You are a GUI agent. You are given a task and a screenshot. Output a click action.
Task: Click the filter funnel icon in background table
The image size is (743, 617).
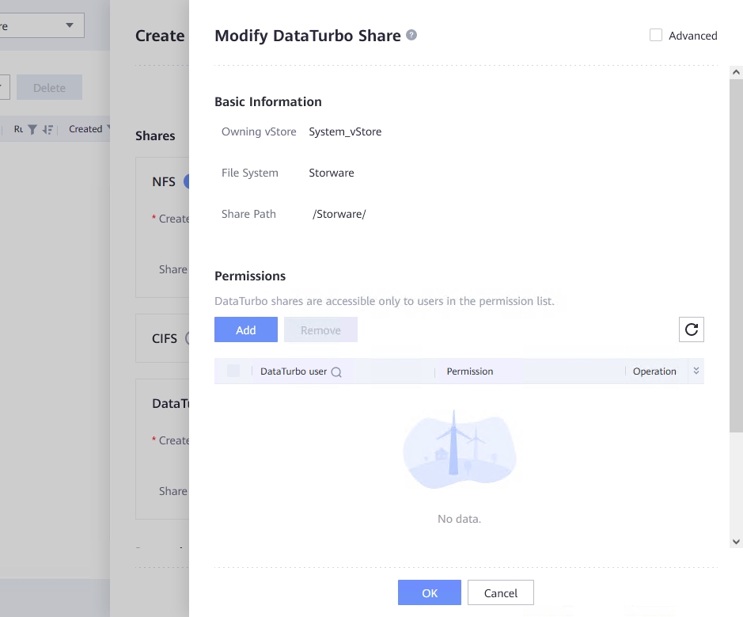(x=32, y=130)
